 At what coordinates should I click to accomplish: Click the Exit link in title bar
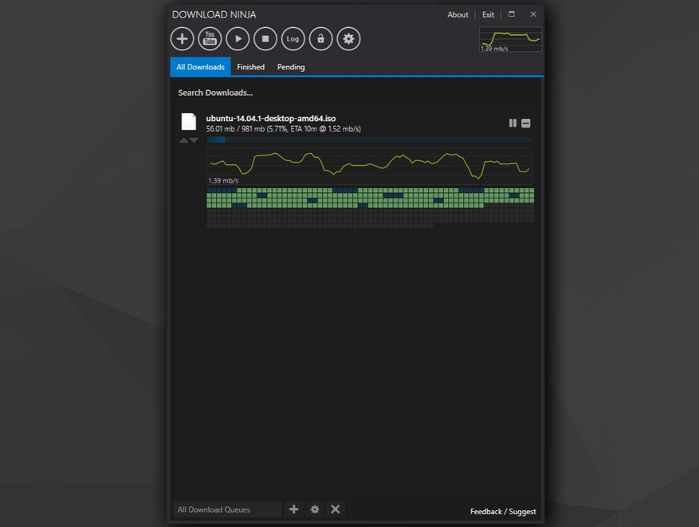click(488, 14)
